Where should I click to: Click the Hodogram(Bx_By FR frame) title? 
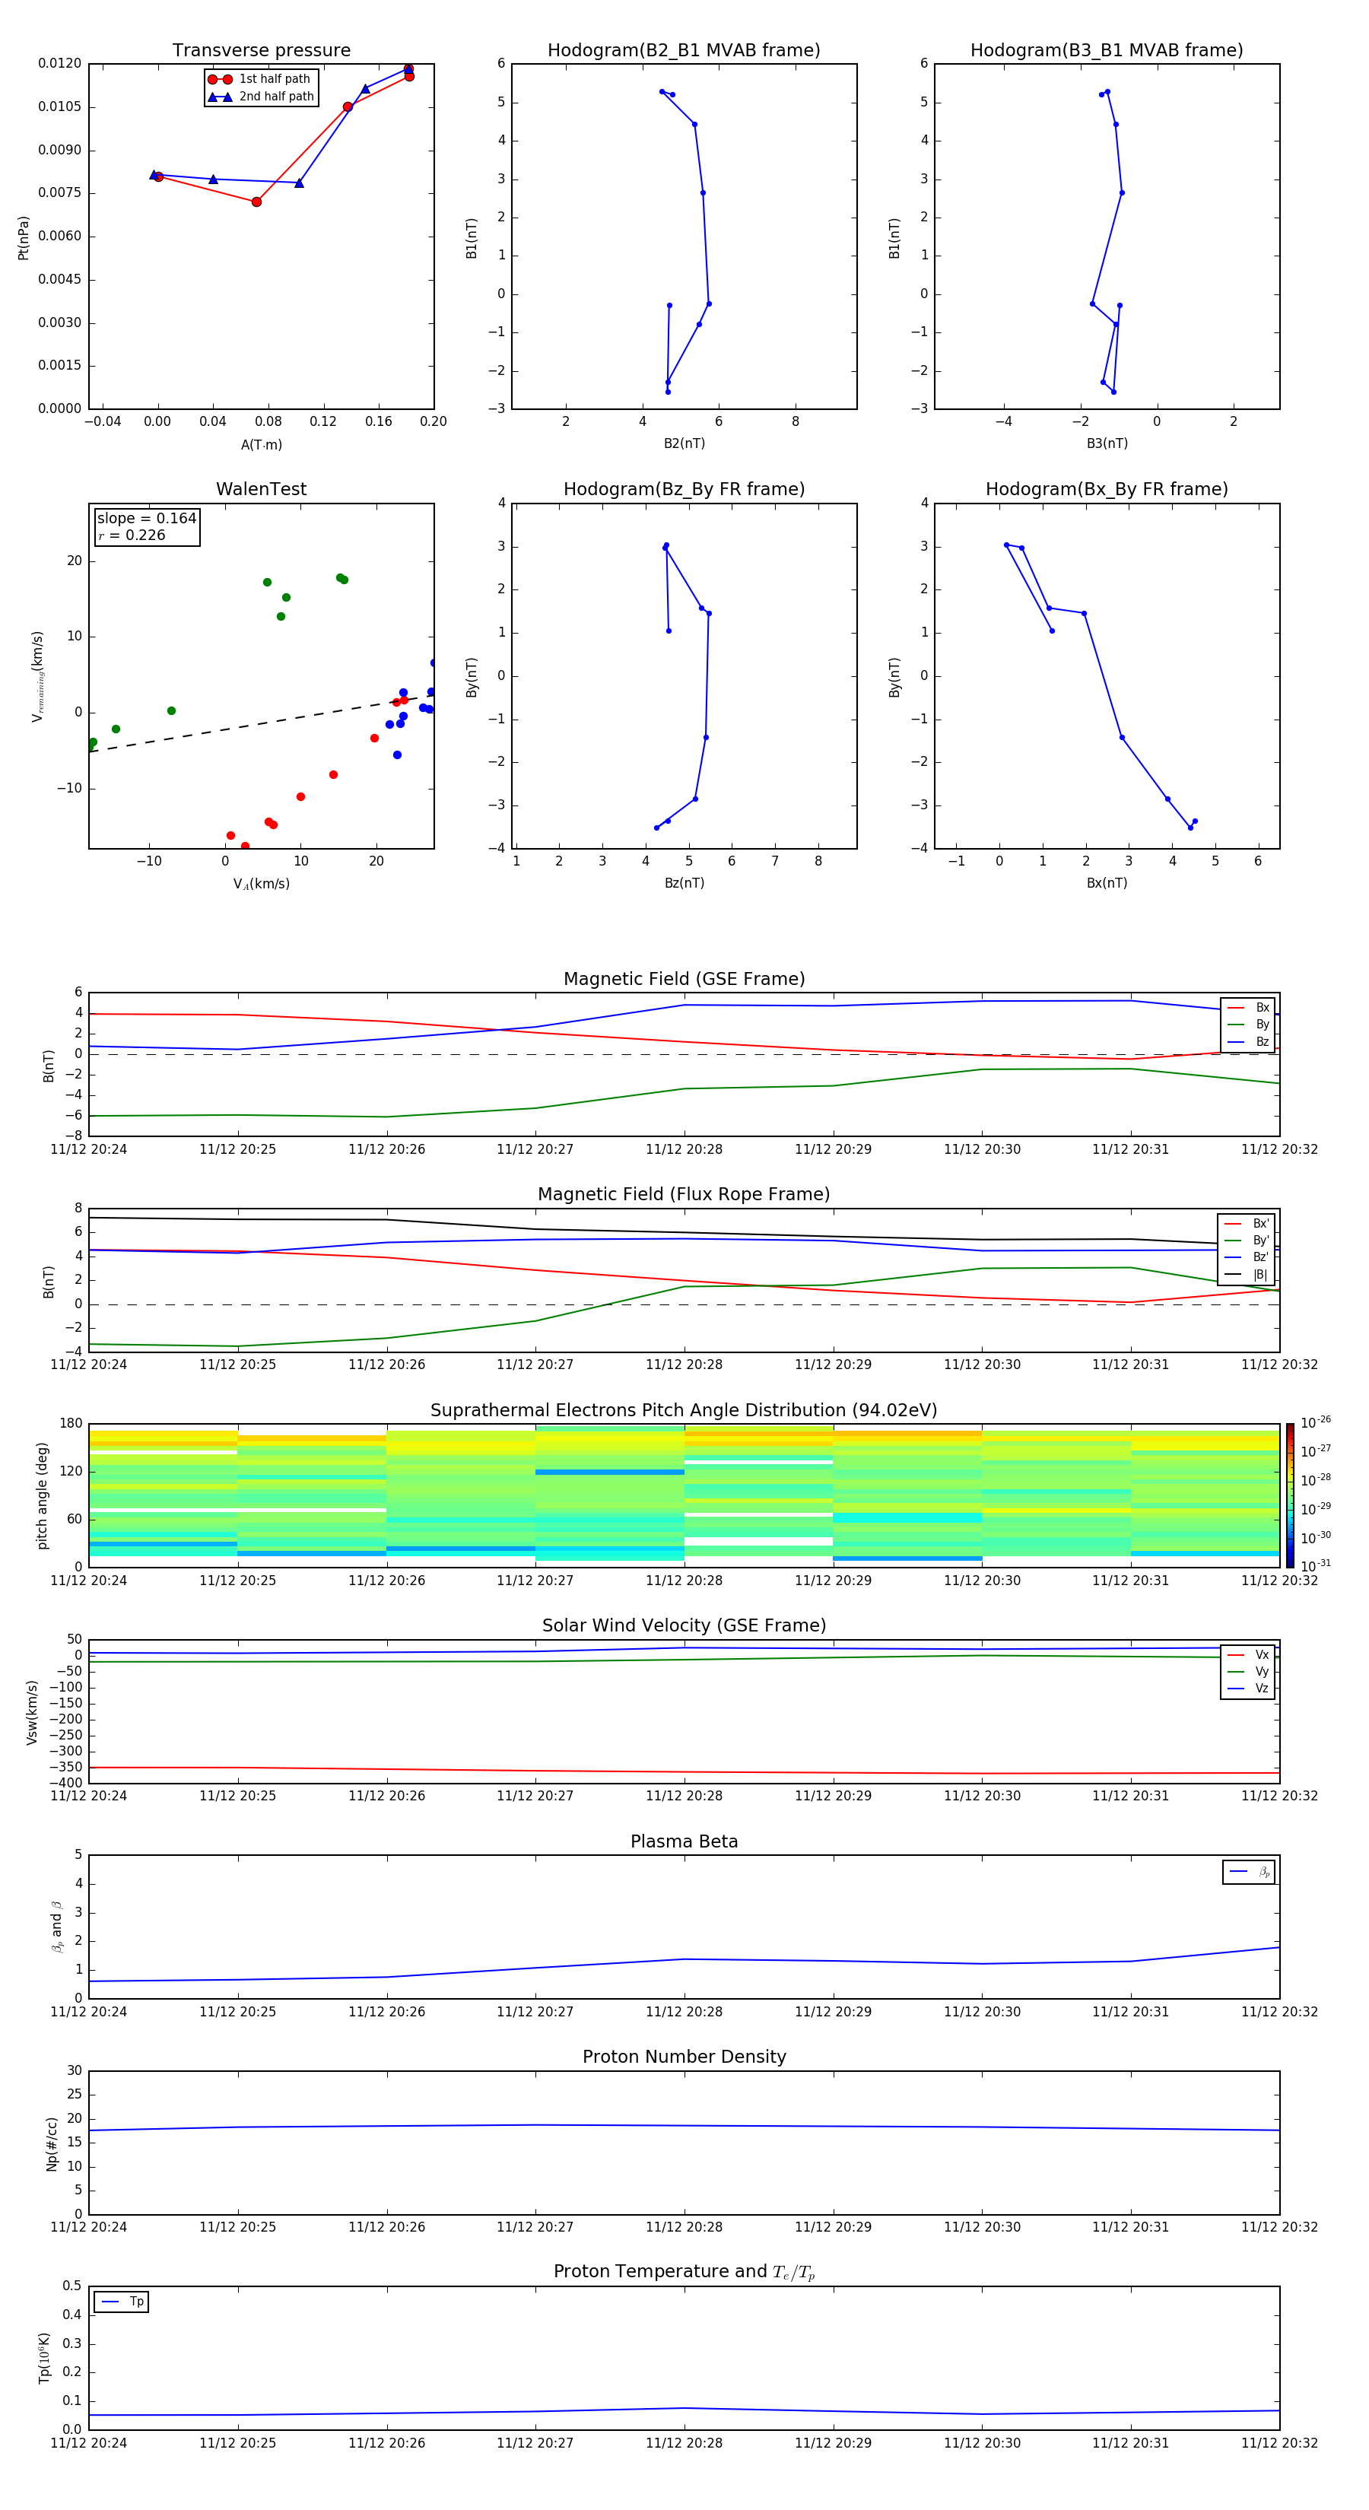(1106, 489)
